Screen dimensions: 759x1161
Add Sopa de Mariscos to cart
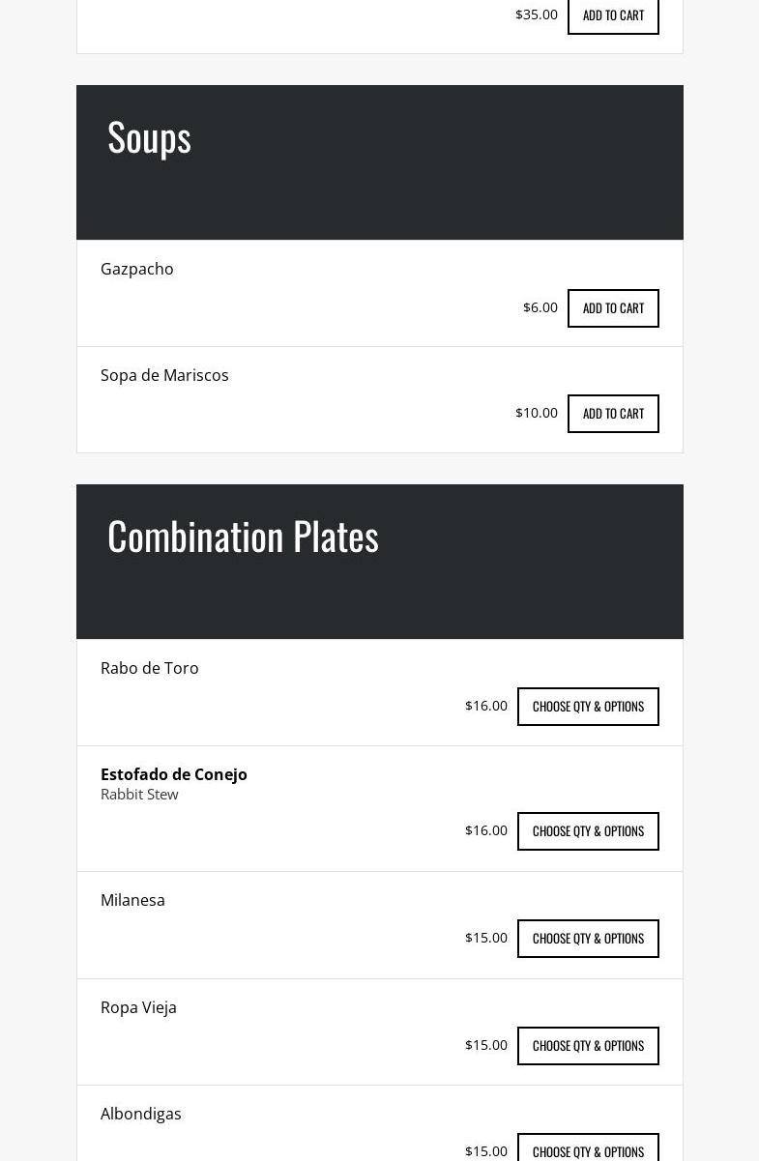click(613, 414)
